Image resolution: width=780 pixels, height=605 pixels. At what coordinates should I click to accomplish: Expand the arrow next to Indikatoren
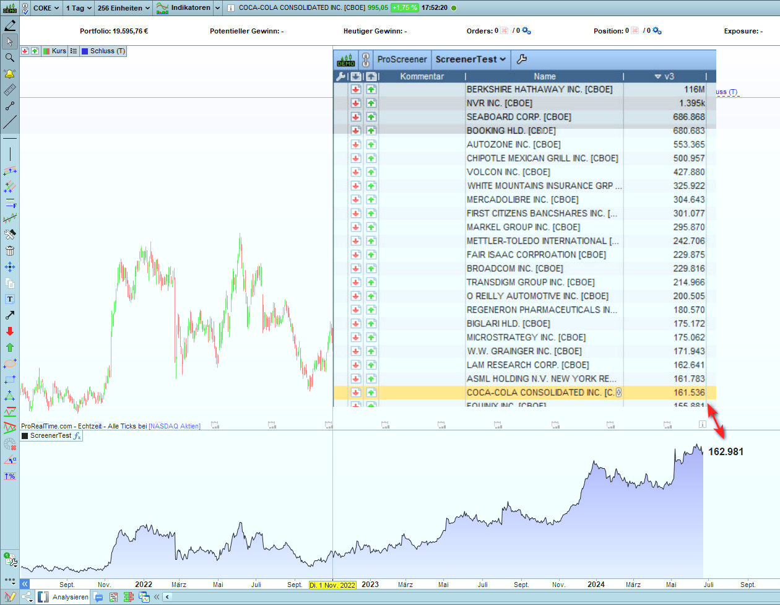(x=218, y=8)
